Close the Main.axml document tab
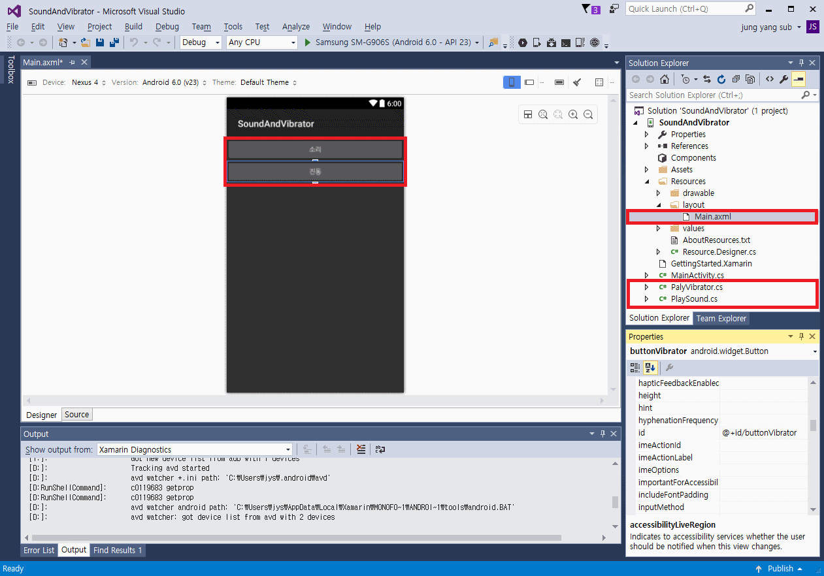Viewport: 824px width, 576px height. [x=84, y=63]
